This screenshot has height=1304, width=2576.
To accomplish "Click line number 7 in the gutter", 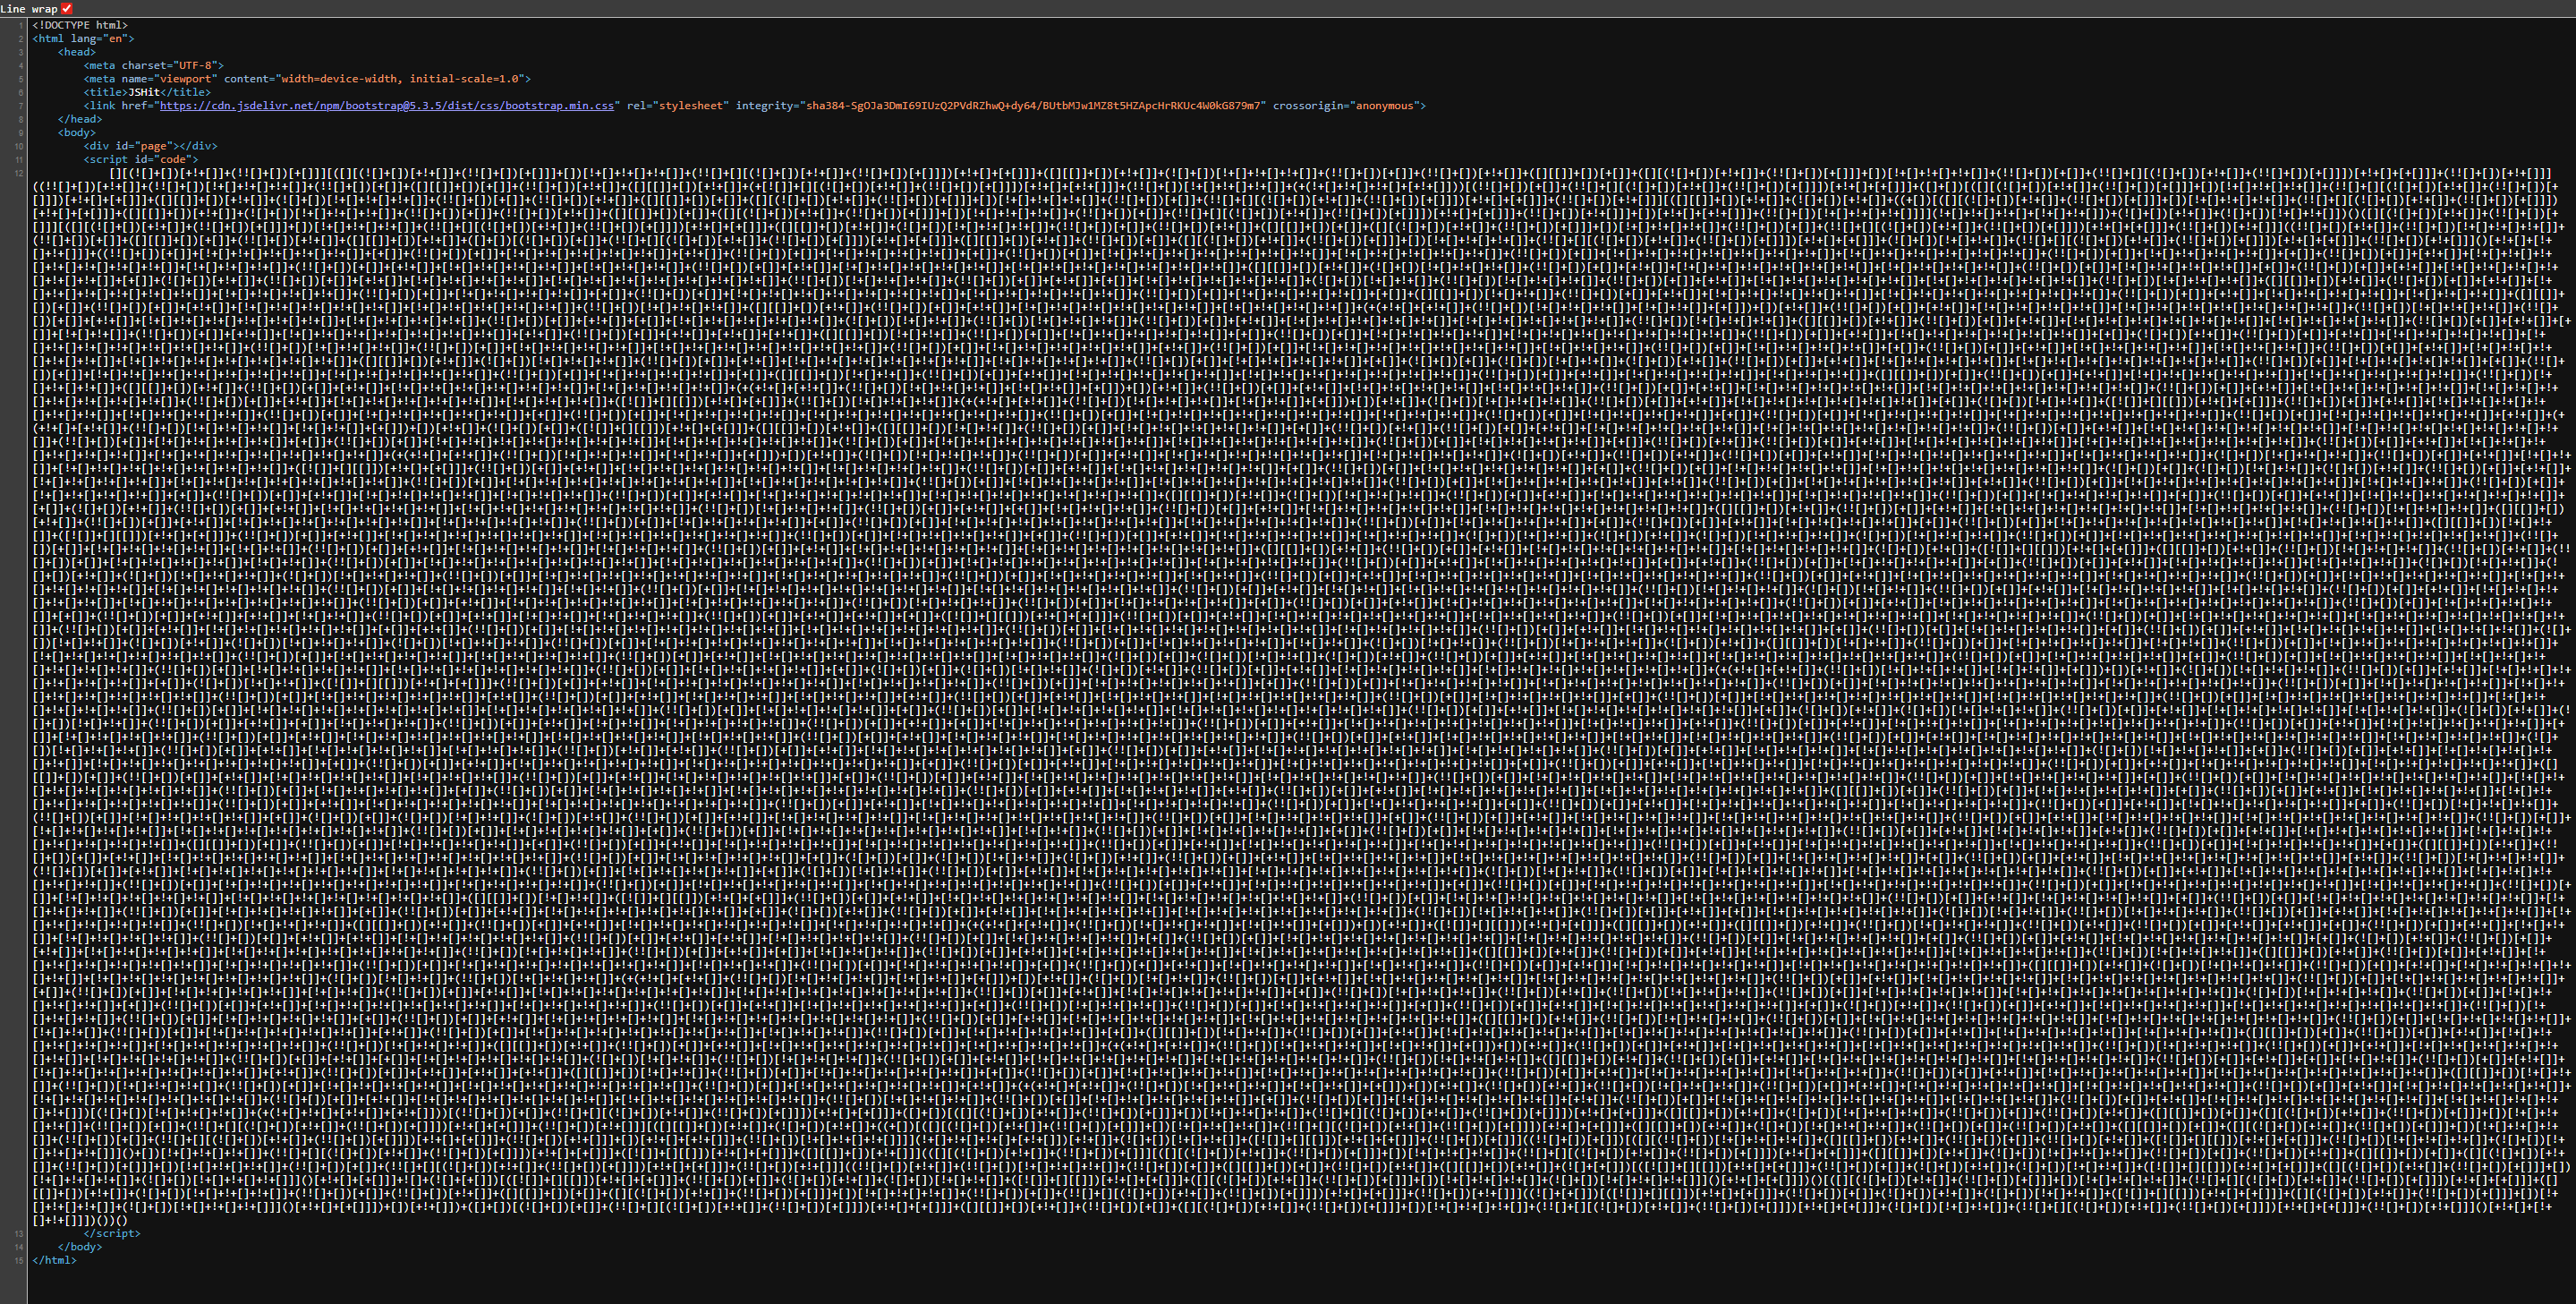I will coord(20,105).
